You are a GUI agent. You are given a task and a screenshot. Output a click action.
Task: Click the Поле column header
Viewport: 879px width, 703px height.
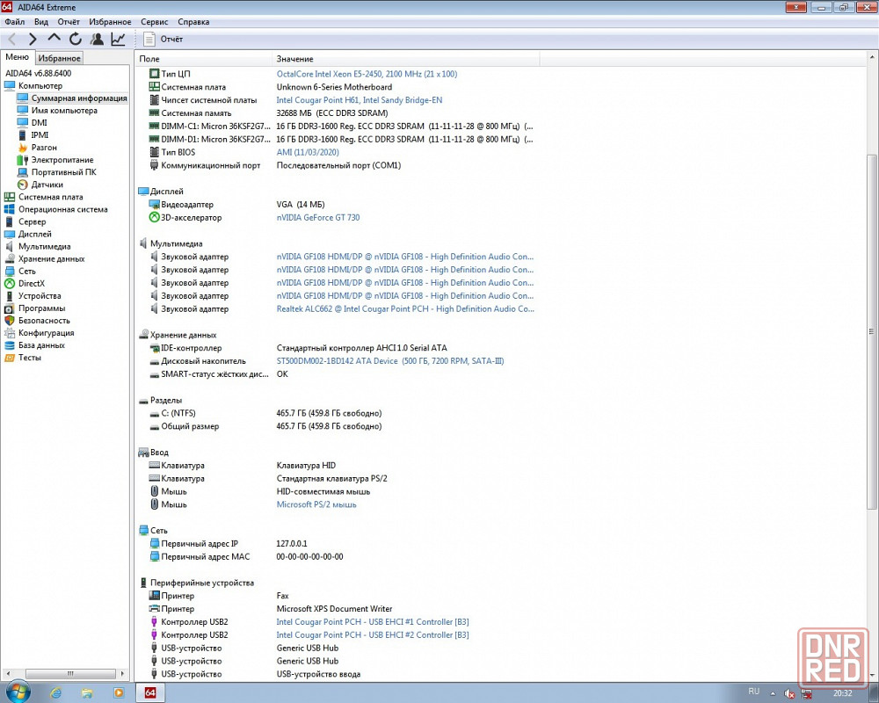[204, 59]
